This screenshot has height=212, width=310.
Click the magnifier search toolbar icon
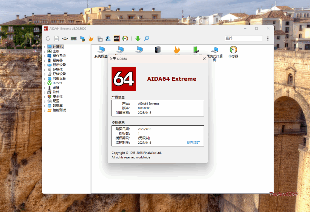(146, 38)
